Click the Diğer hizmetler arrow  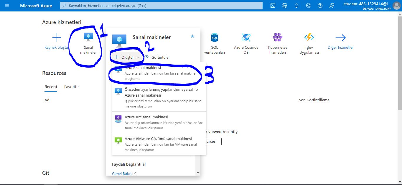tap(341, 38)
